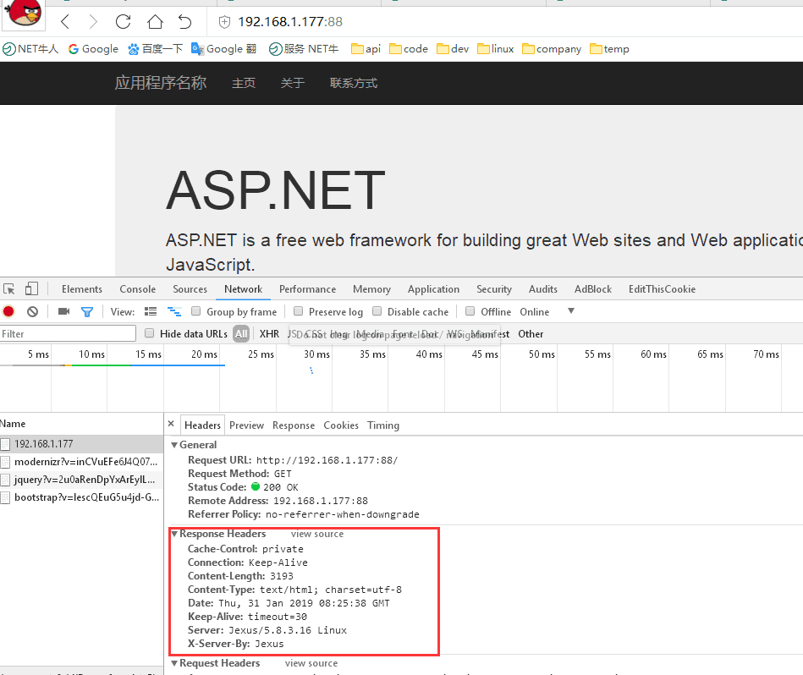The image size is (803, 675).
Task: Toggle the network filter funnel icon
Action: click(x=86, y=312)
